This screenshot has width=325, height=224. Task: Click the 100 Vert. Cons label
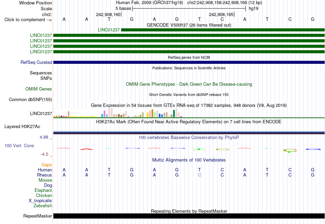[x=19, y=145]
